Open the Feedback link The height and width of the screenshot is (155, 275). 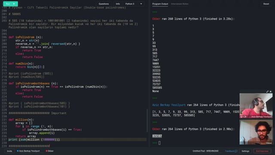231,151
